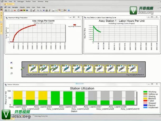The width and height of the screenshot is (161, 121).
Task: Click the table icon left of the line
Action: pos(12,68)
